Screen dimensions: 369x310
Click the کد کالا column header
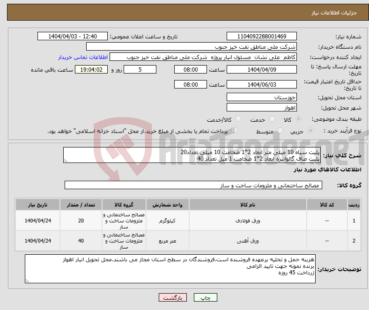click(x=327, y=205)
